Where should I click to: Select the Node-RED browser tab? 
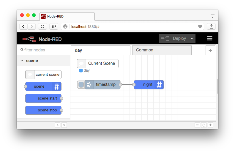67,16
